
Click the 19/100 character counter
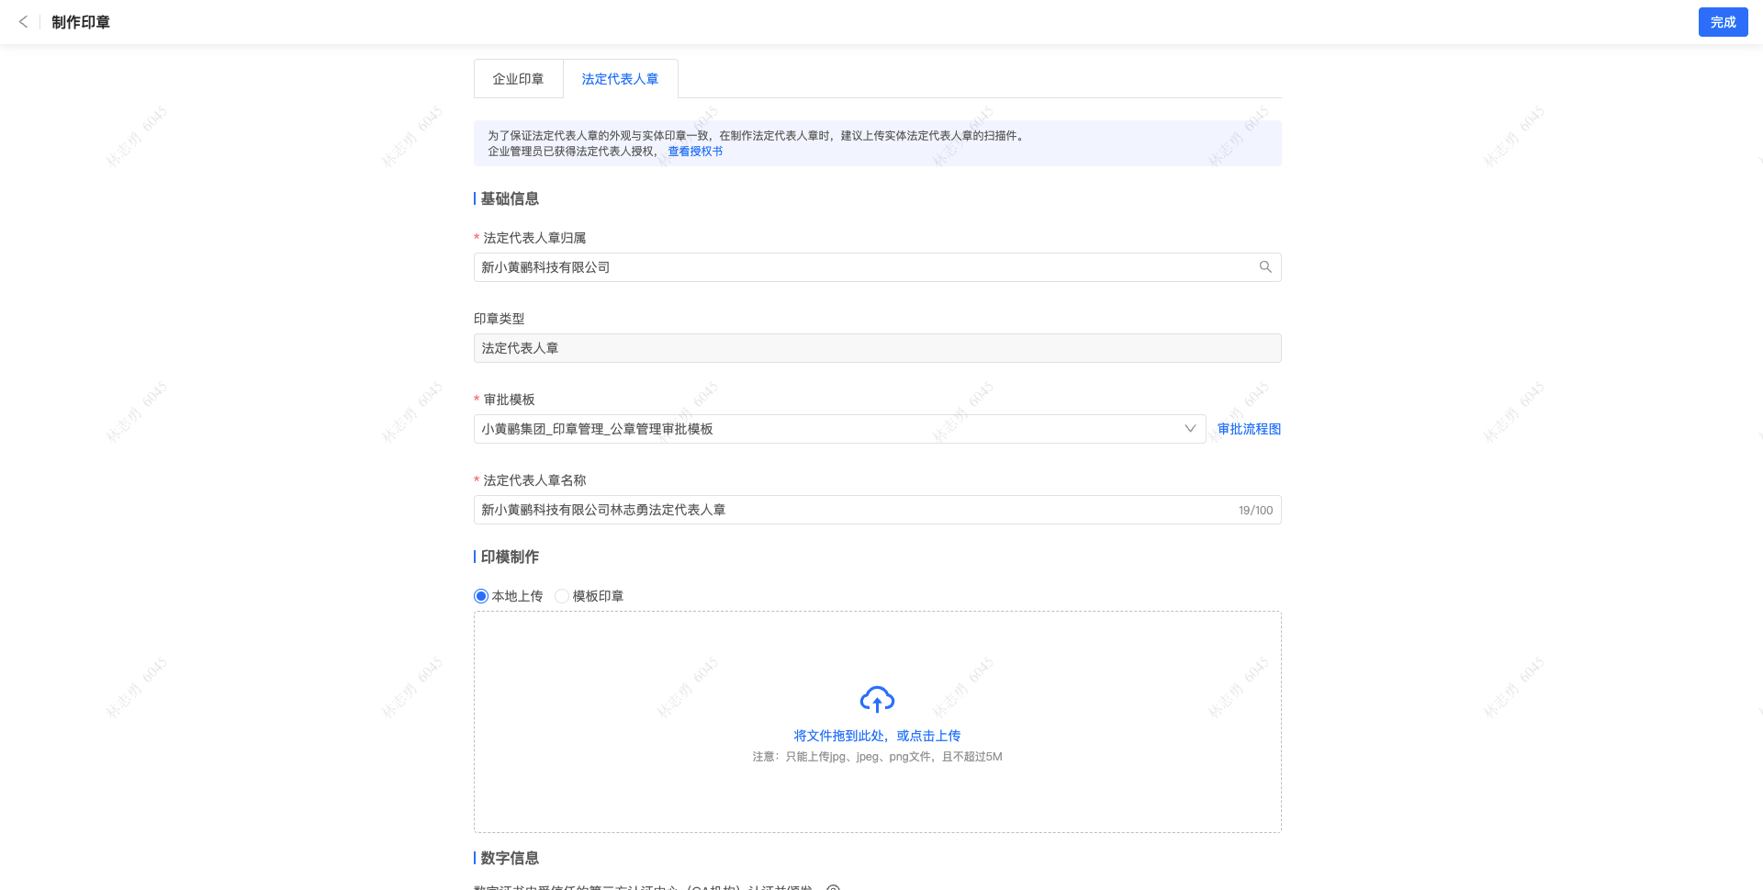click(1255, 511)
